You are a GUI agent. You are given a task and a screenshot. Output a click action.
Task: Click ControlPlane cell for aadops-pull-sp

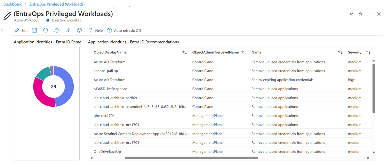click(203, 71)
